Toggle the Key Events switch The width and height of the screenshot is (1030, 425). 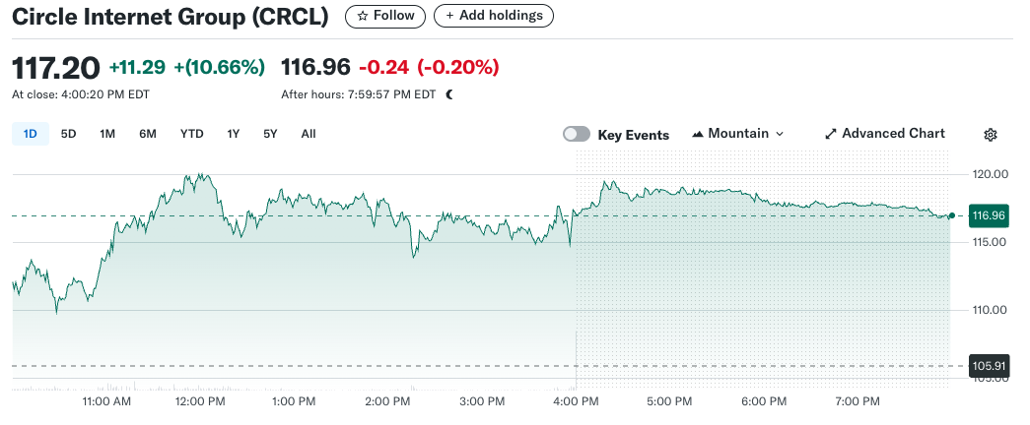tap(577, 135)
